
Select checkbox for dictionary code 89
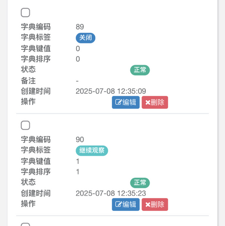26,13
